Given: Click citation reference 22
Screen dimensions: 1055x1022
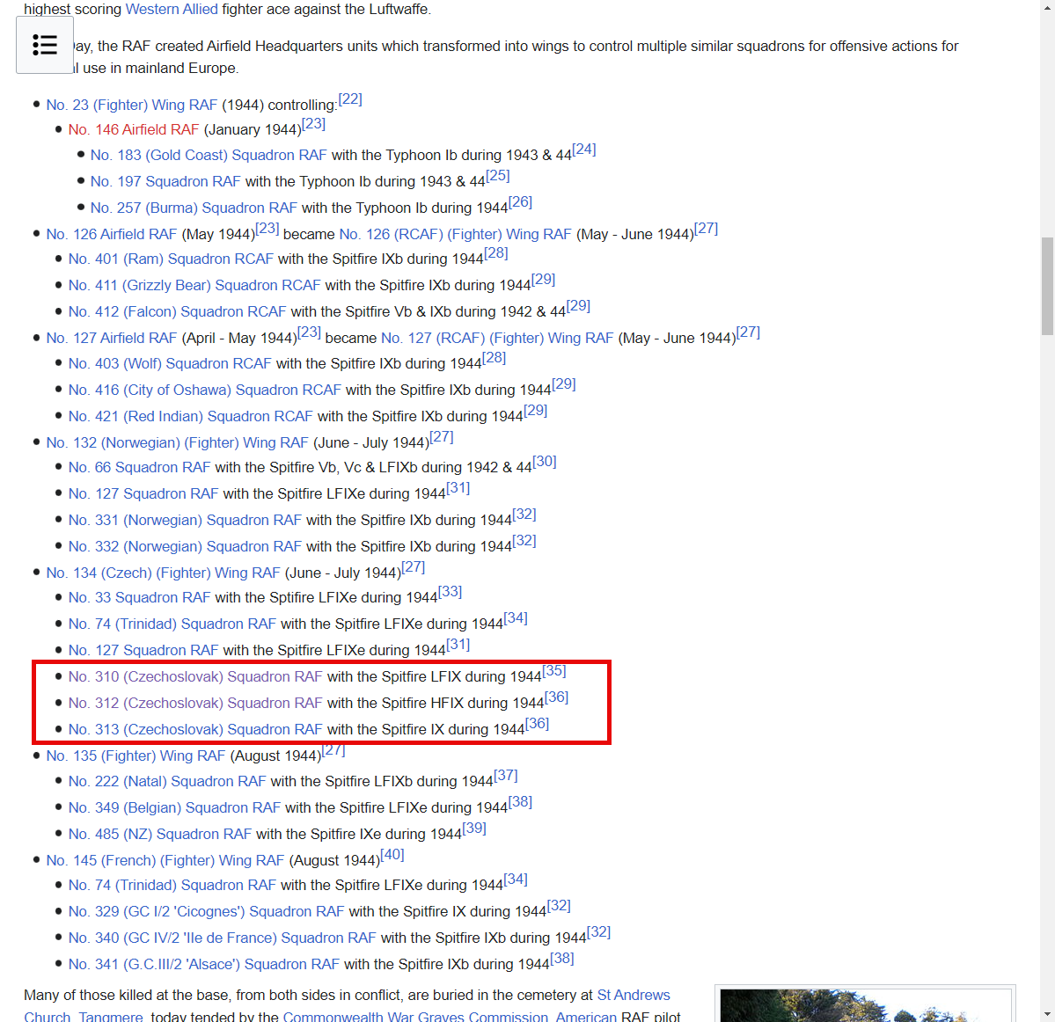Looking at the screenshot, I should [x=350, y=99].
